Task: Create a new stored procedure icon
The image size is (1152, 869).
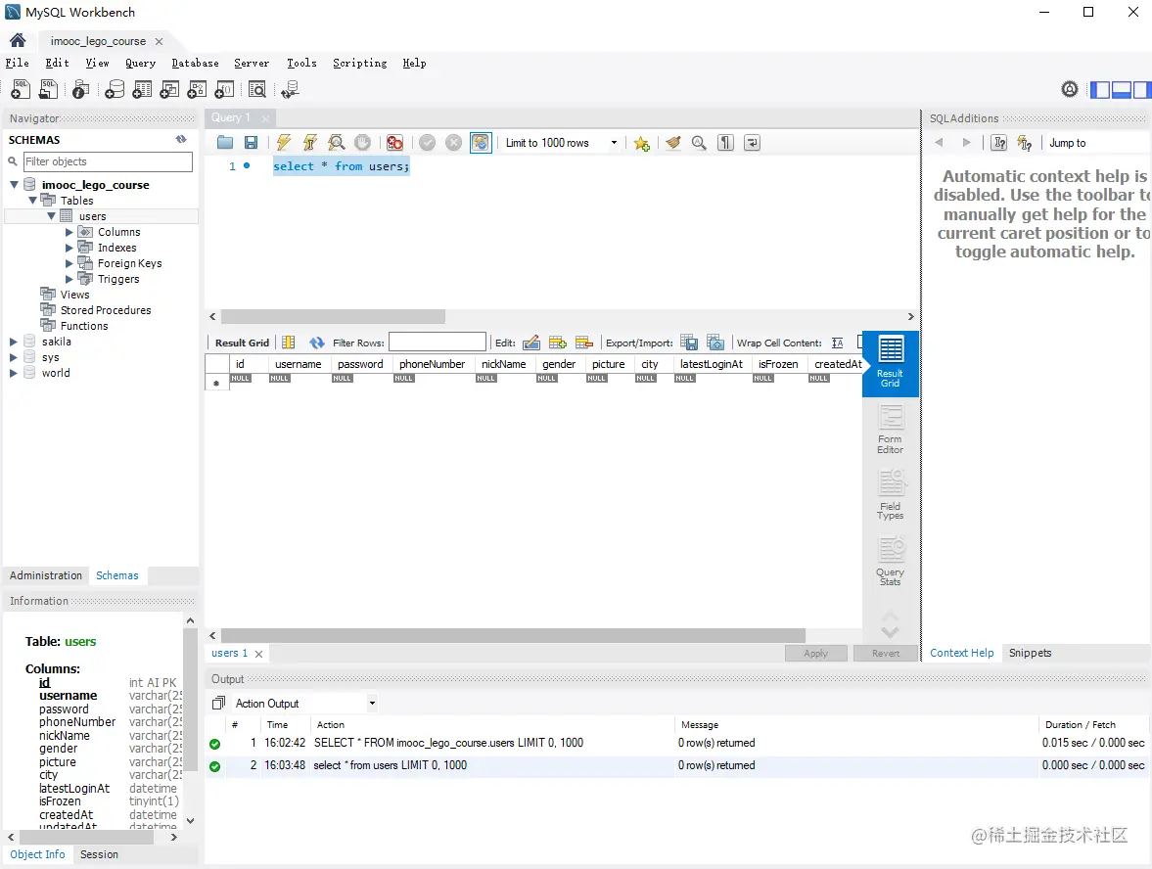Action: pyautogui.click(x=197, y=90)
